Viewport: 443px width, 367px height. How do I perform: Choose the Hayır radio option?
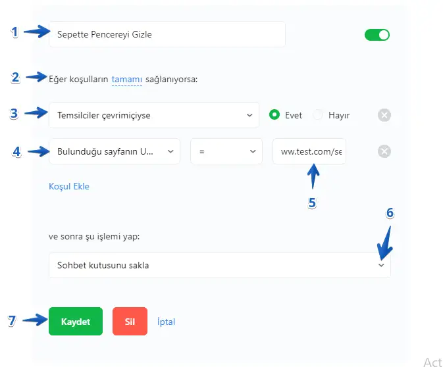(x=319, y=115)
